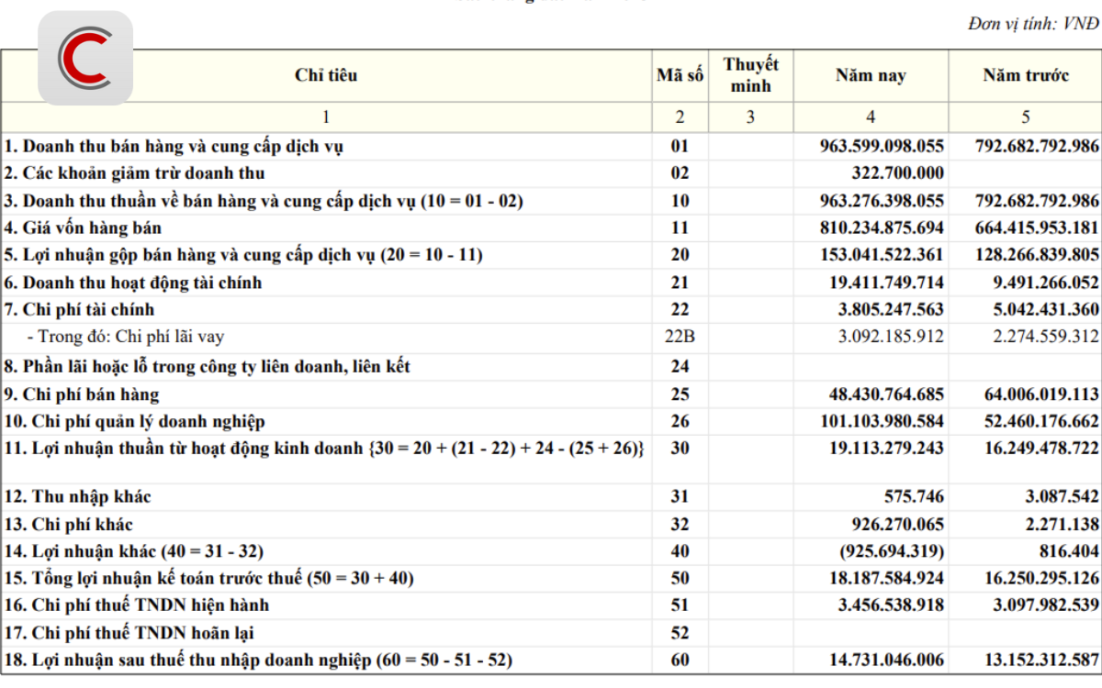Select the 'Năm nay' column header
The image size is (1102, 688).
(871, 75)
